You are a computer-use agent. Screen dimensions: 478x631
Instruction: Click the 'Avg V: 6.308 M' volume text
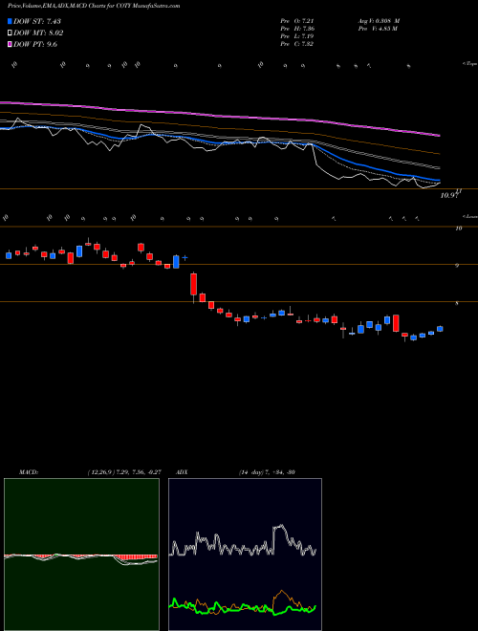tap(379, 21)
